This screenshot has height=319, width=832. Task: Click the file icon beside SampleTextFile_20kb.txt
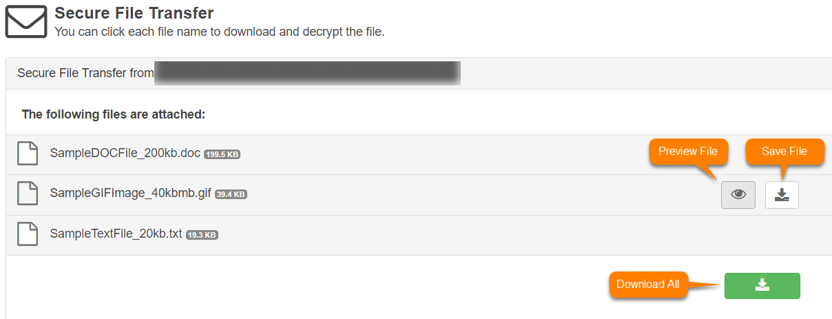point(28,234)
